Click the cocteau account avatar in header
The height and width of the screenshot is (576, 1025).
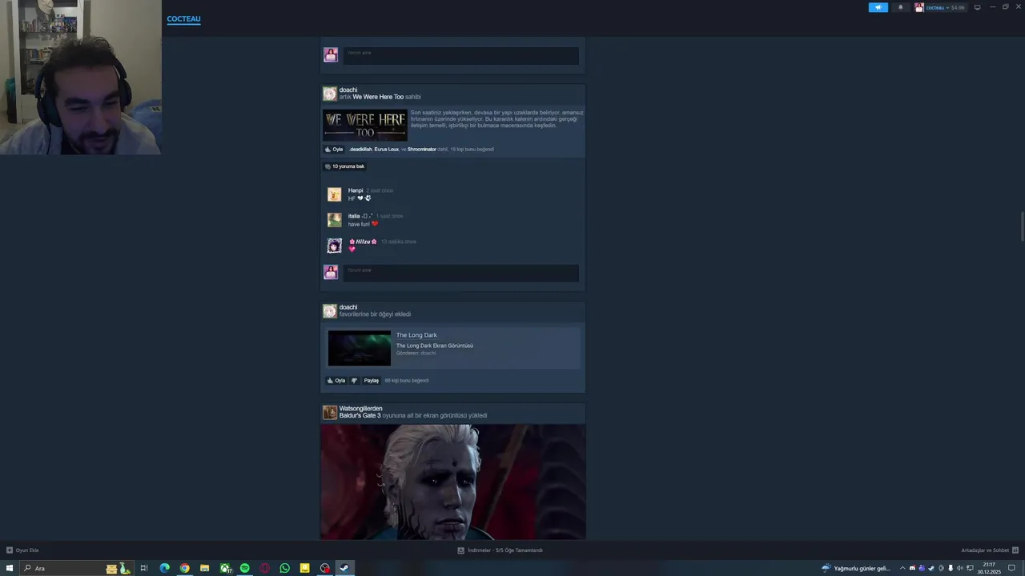click(919, 7)
